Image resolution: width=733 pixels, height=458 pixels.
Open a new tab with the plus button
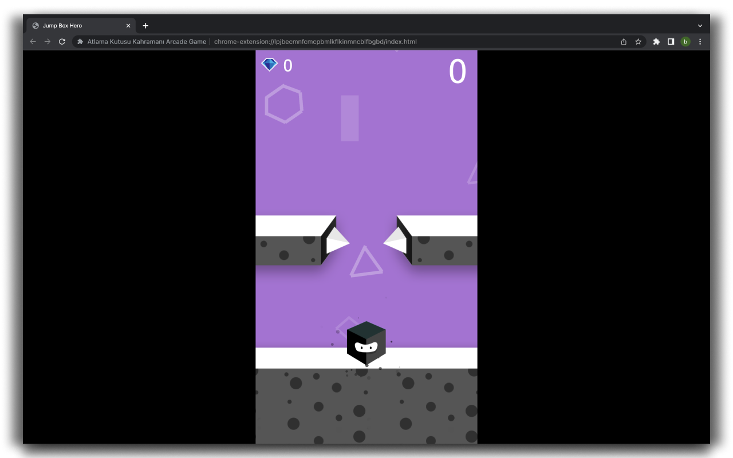click(145, 25)
